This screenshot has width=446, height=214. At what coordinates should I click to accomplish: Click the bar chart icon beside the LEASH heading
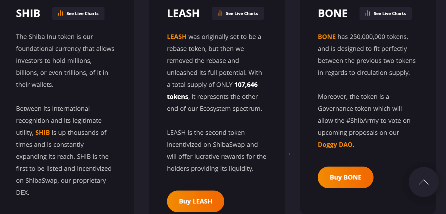[220, 13]
